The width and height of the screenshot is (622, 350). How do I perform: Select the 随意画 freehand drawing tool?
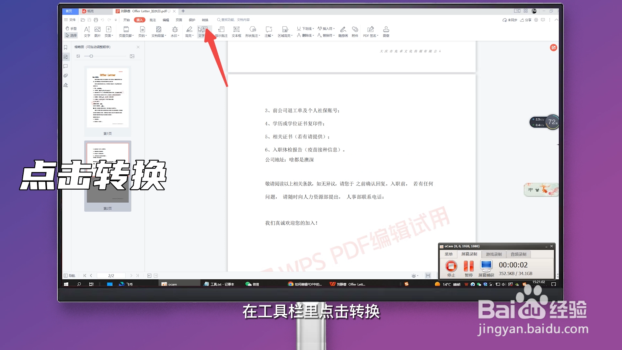click(x=343, y=31)
